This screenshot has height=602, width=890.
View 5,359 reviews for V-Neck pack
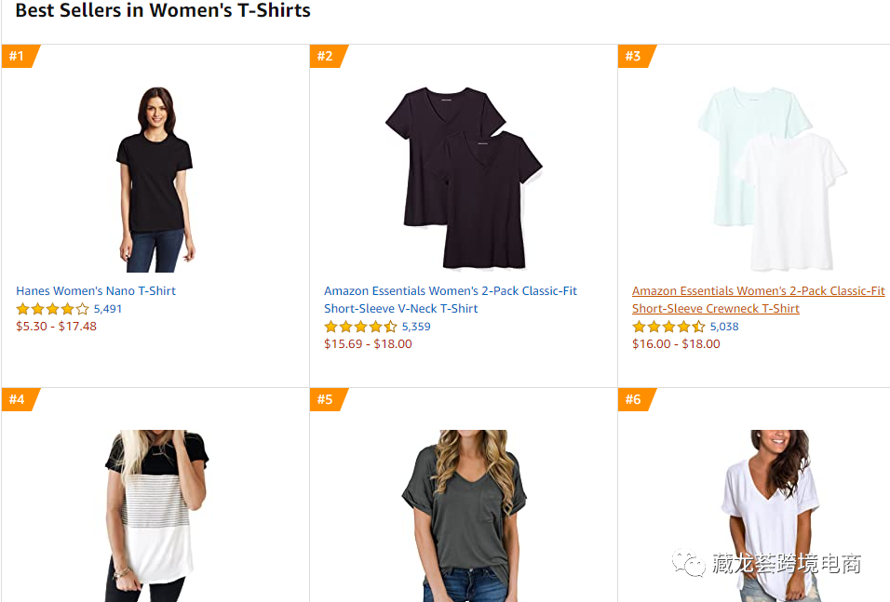[416, 327]
